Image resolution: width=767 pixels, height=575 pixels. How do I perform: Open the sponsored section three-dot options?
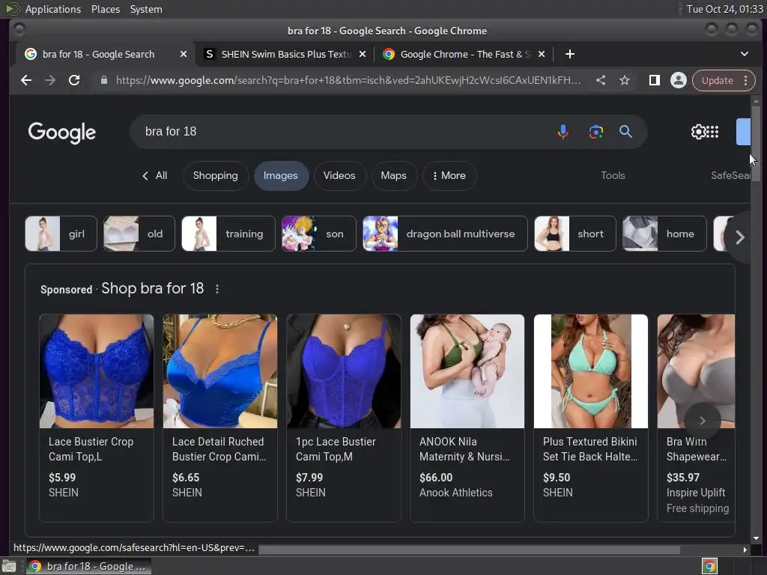pos(217,289)
